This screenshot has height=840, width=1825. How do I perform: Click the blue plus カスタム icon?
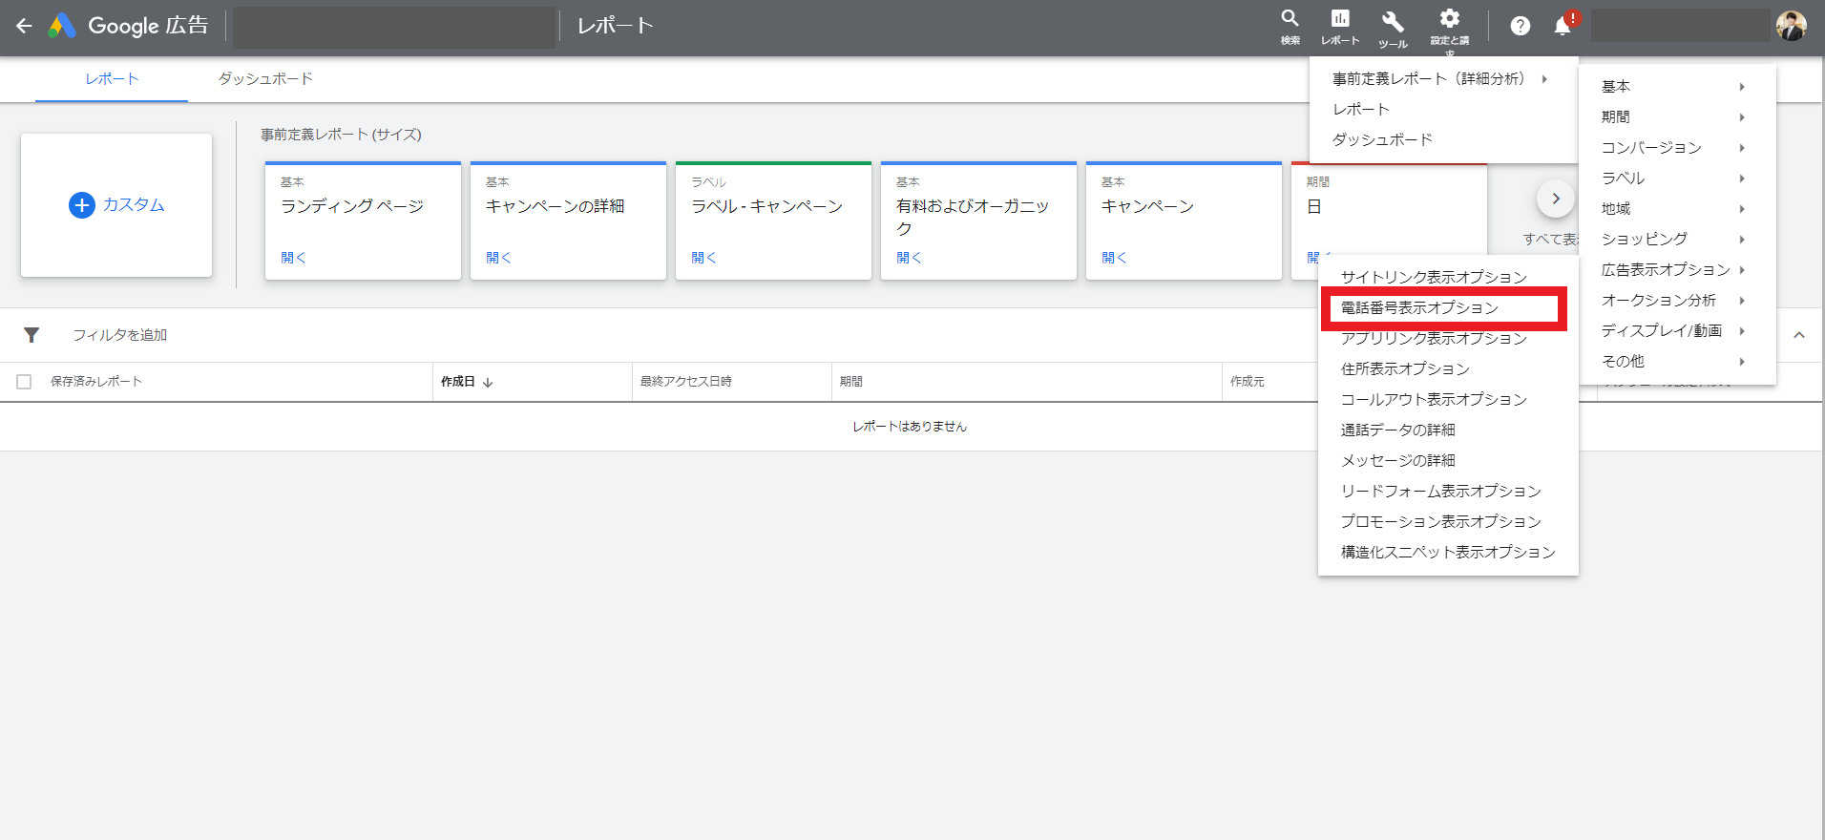[x=82, y=205]
